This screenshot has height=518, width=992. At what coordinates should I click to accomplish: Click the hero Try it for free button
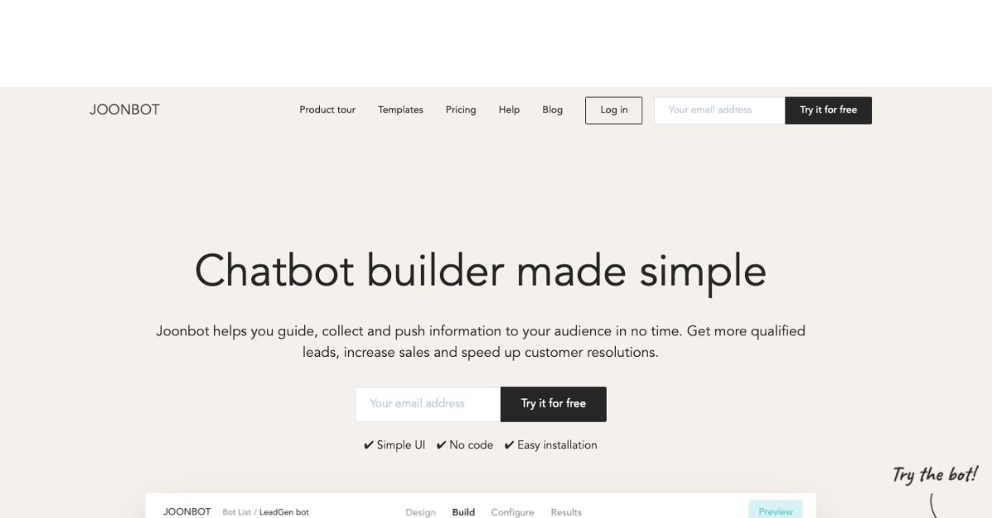(x=553, y=404)
